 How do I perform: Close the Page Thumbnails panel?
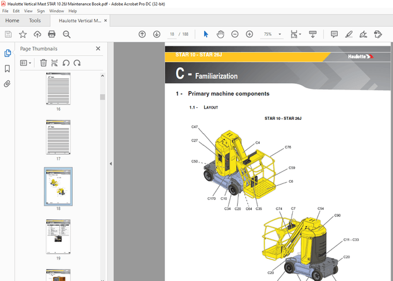click(98, 48)
